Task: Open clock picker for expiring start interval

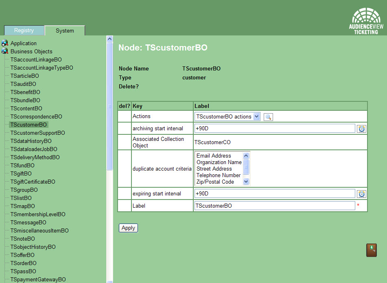Action: tap(361, 194)
